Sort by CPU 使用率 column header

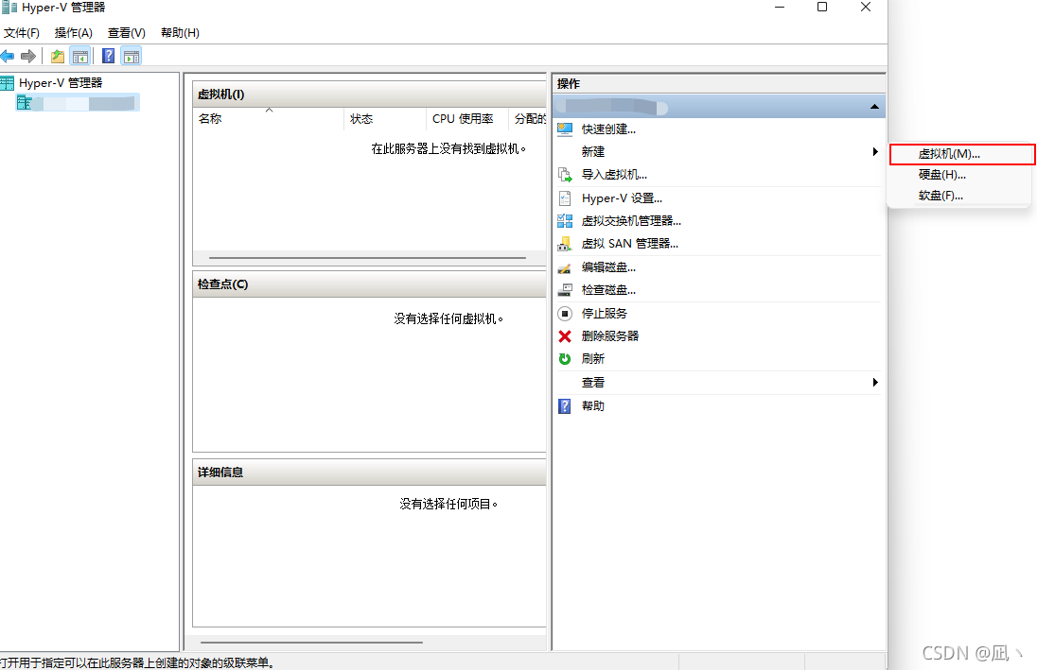pyautogui.click(x=467, y=119)
